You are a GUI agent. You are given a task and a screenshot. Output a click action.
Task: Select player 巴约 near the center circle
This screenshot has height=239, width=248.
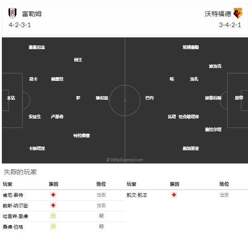coord(149,98)
